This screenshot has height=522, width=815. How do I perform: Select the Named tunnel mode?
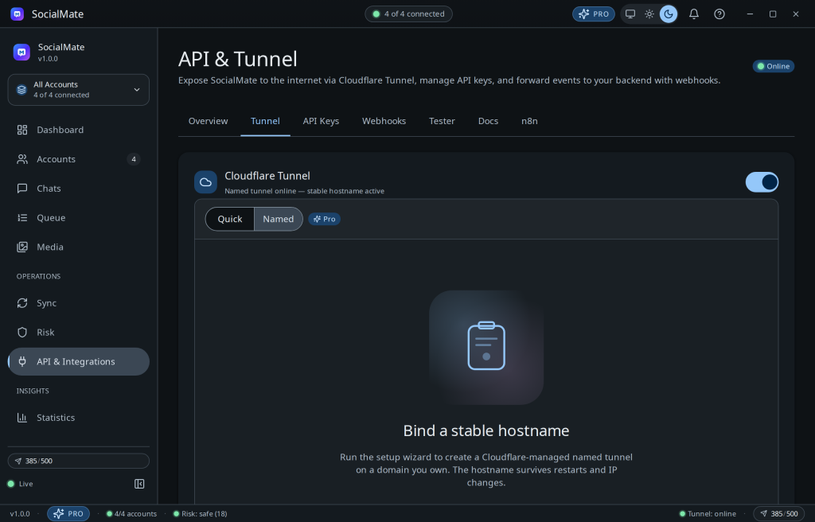(x=278, y=219)
